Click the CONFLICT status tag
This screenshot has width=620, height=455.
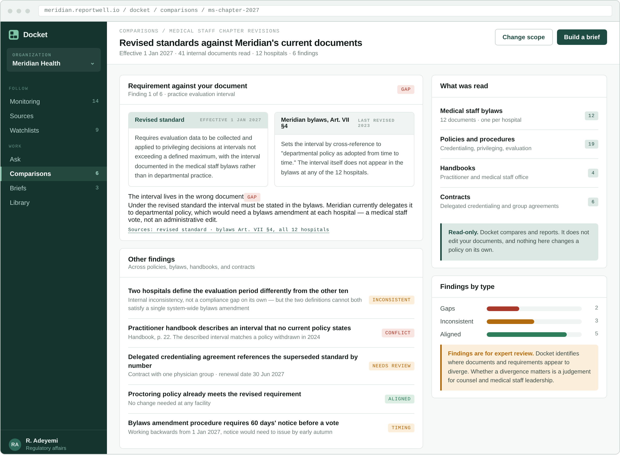click(398, 333)
